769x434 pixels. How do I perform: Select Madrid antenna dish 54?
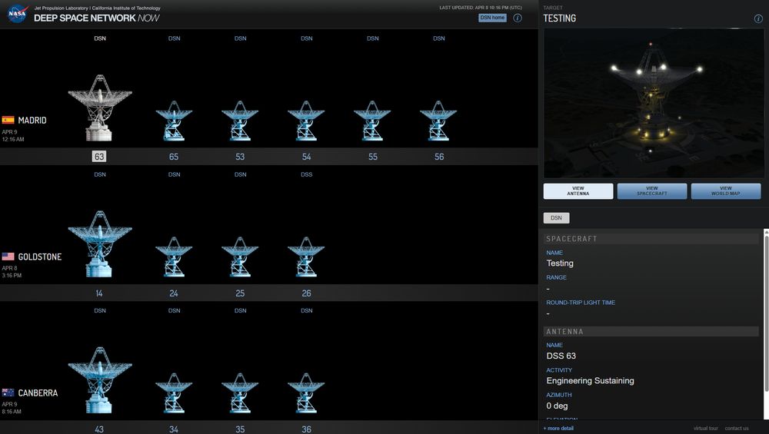306,121
